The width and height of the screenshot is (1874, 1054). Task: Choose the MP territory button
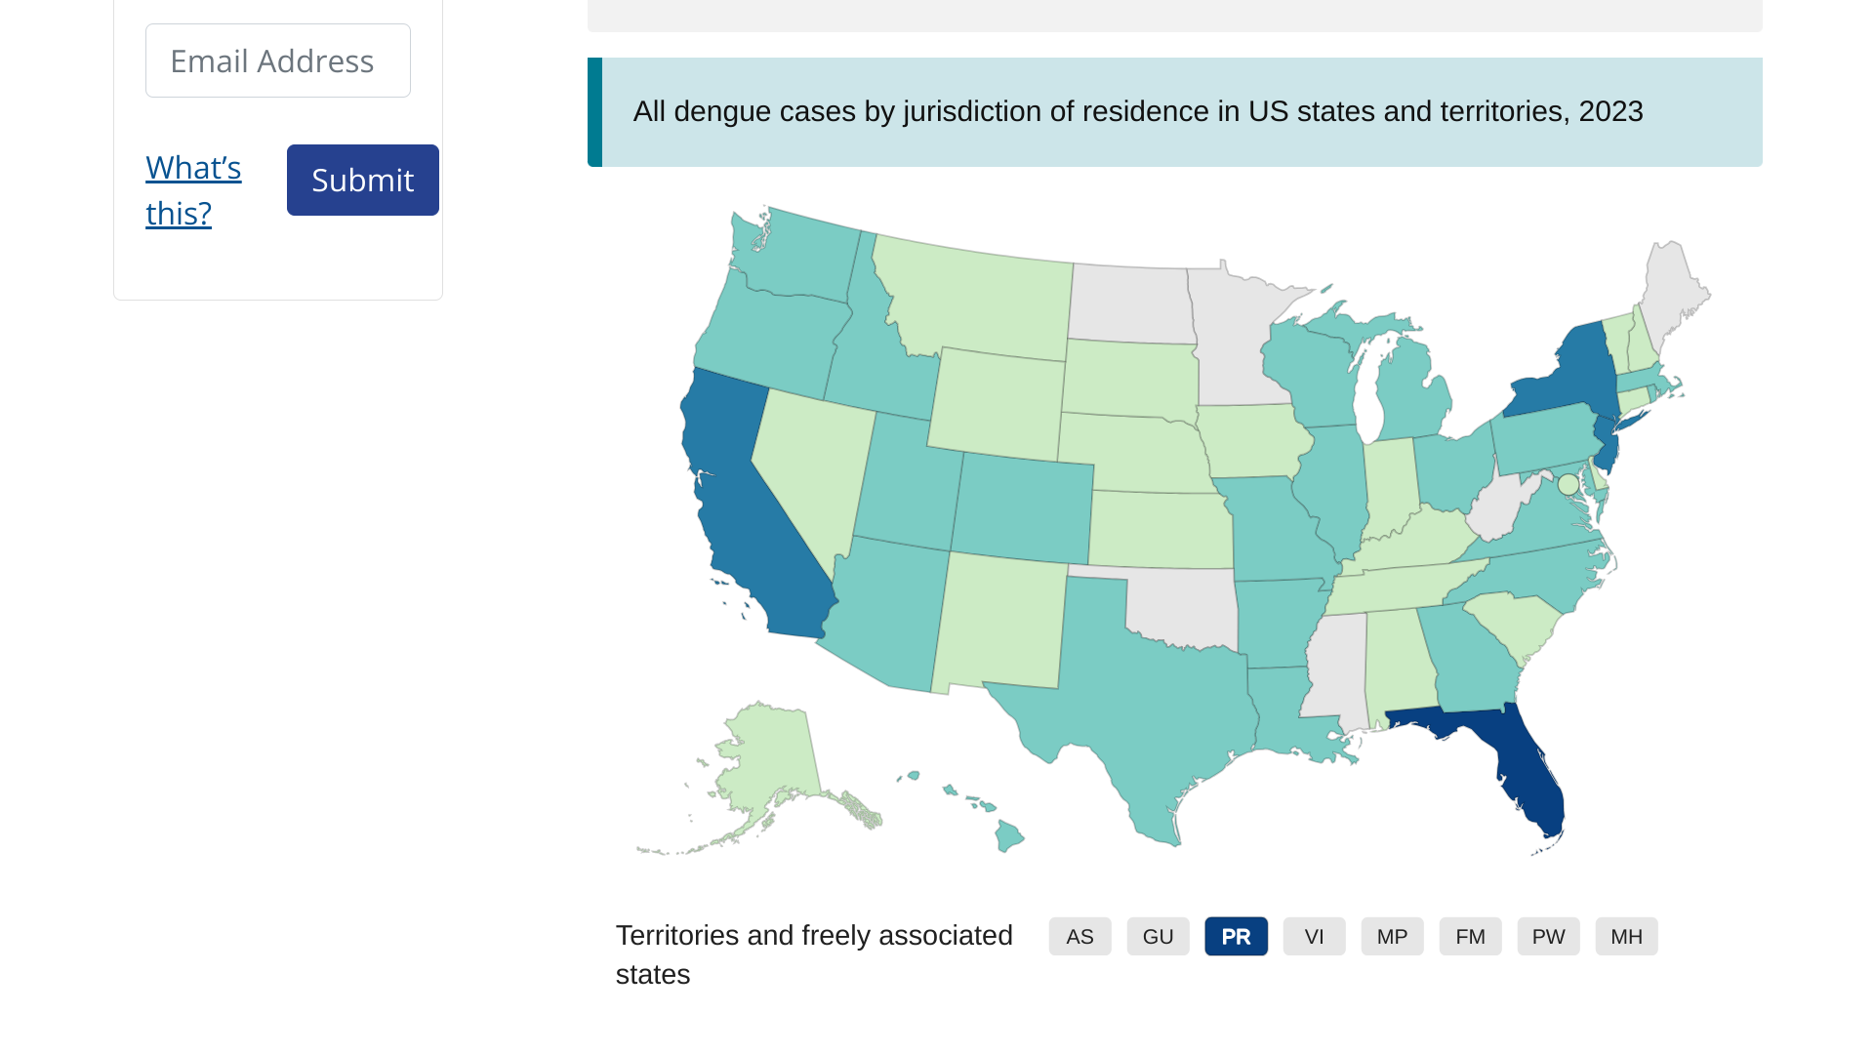[x=1392, y=937]
